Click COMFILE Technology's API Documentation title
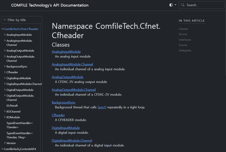This screenshot has height=152, width=226. (50, 5)
